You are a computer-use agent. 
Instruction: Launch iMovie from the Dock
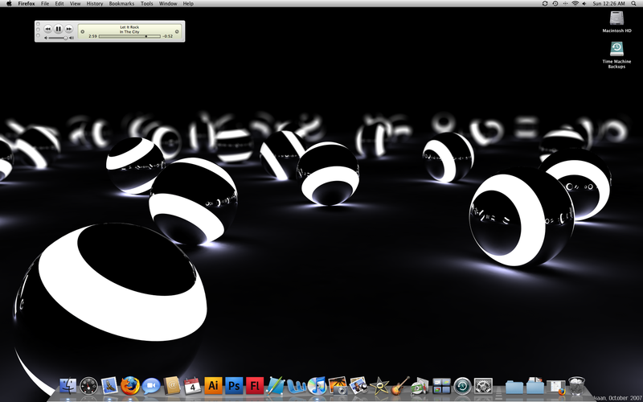pos(379,386)
